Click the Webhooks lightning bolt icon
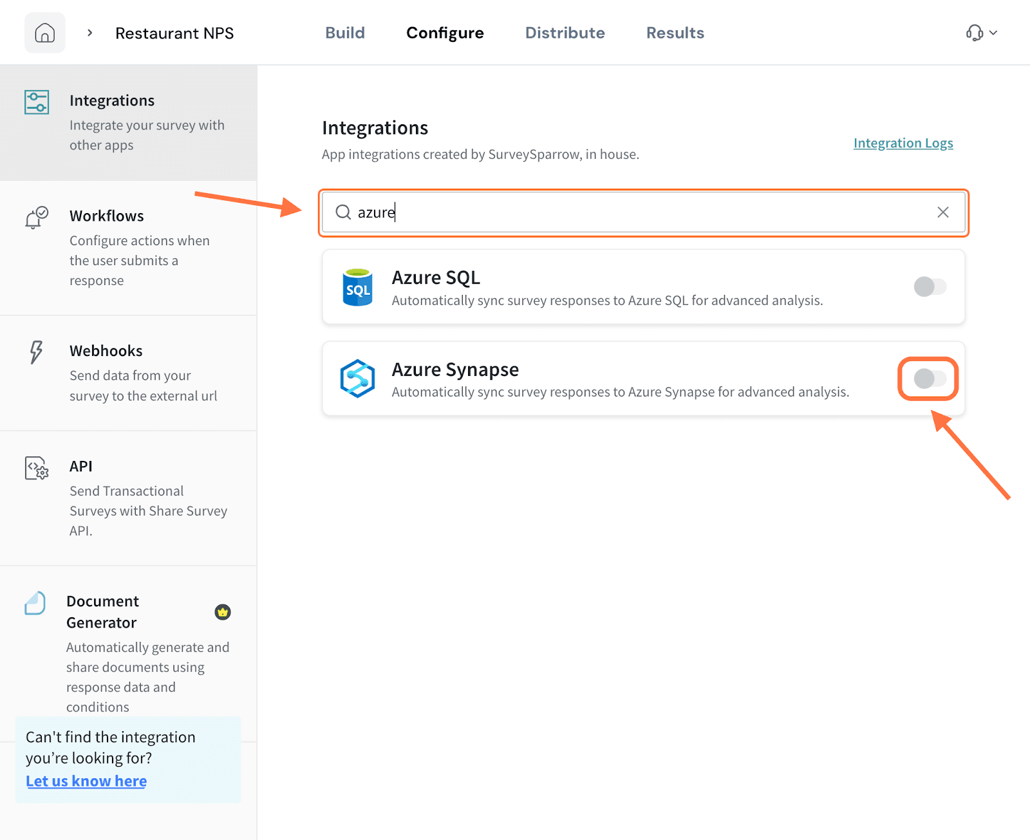This screenshot has width=1030, height=840. pos(36,352)
